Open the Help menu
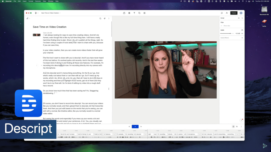Image resolution: width=271 pixels, height=152 pixels. (x=57, y=1)
